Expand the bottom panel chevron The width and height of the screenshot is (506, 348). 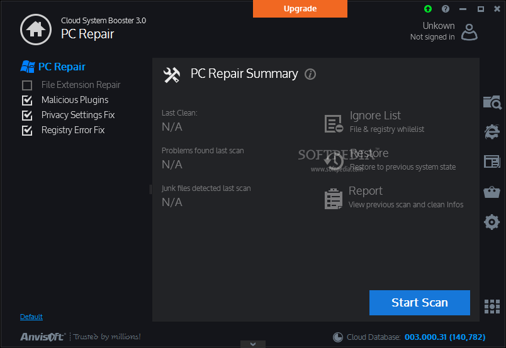[253, 344]
